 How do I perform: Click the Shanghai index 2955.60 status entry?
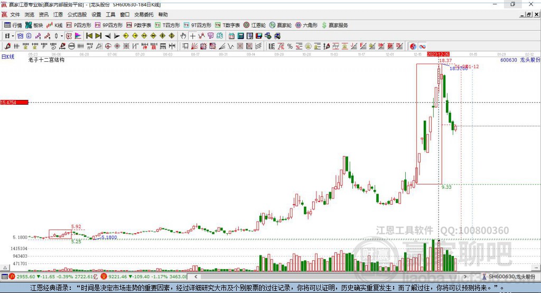coord(54,277)
